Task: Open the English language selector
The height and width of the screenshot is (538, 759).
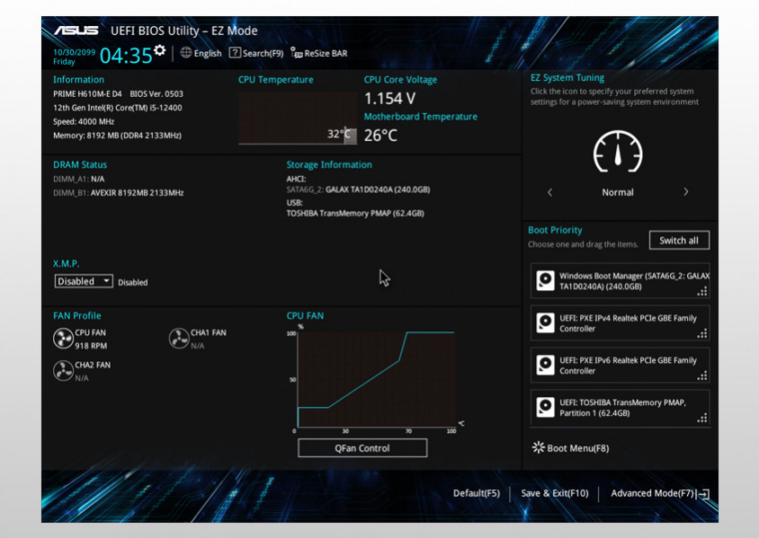Action: [x=201, y=53]
